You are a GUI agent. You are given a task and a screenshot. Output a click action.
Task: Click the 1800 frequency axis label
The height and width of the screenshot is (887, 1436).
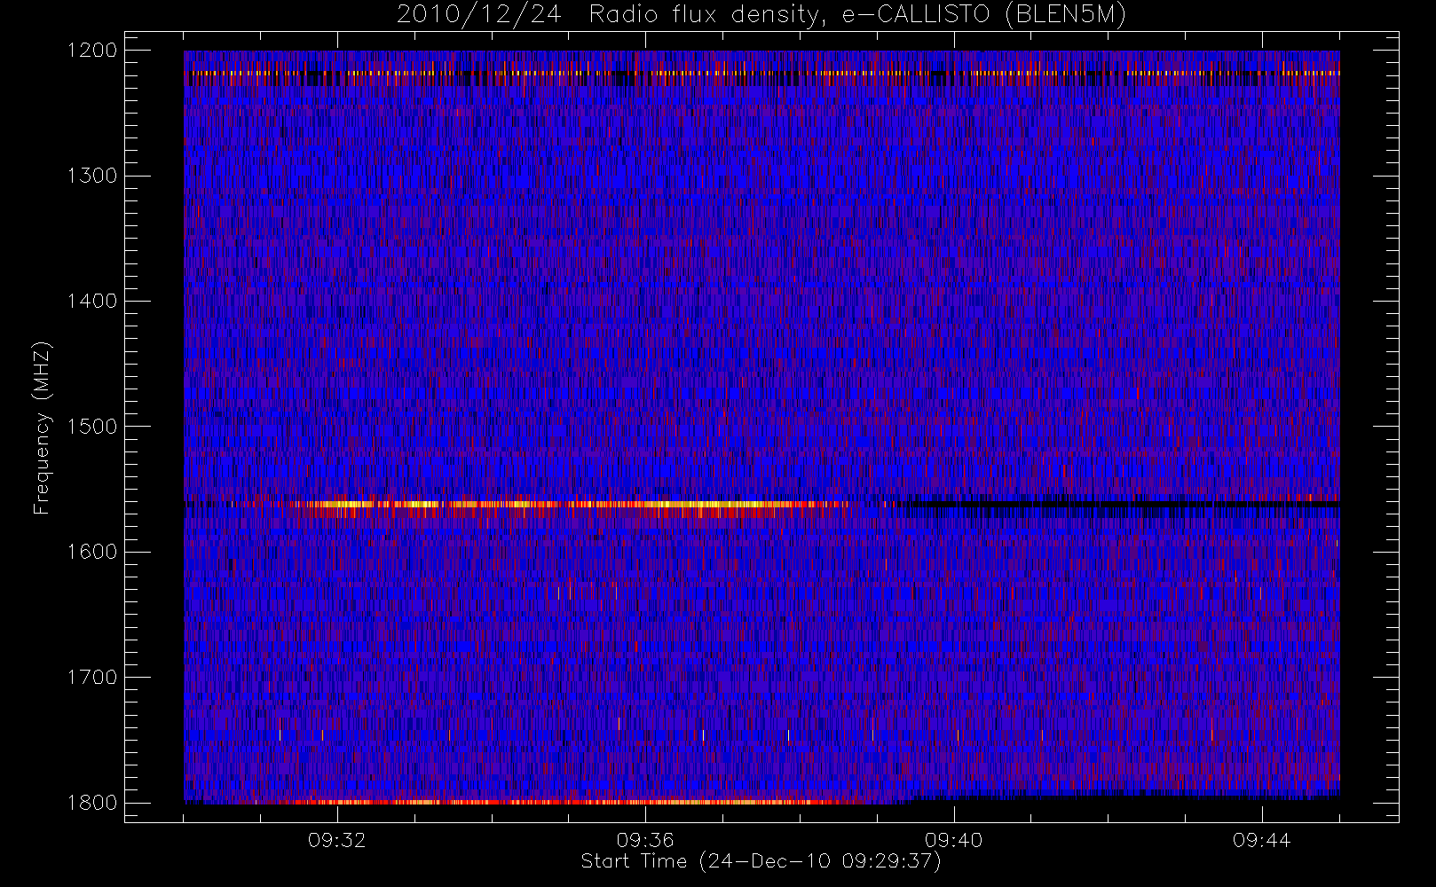pos(91,802)
